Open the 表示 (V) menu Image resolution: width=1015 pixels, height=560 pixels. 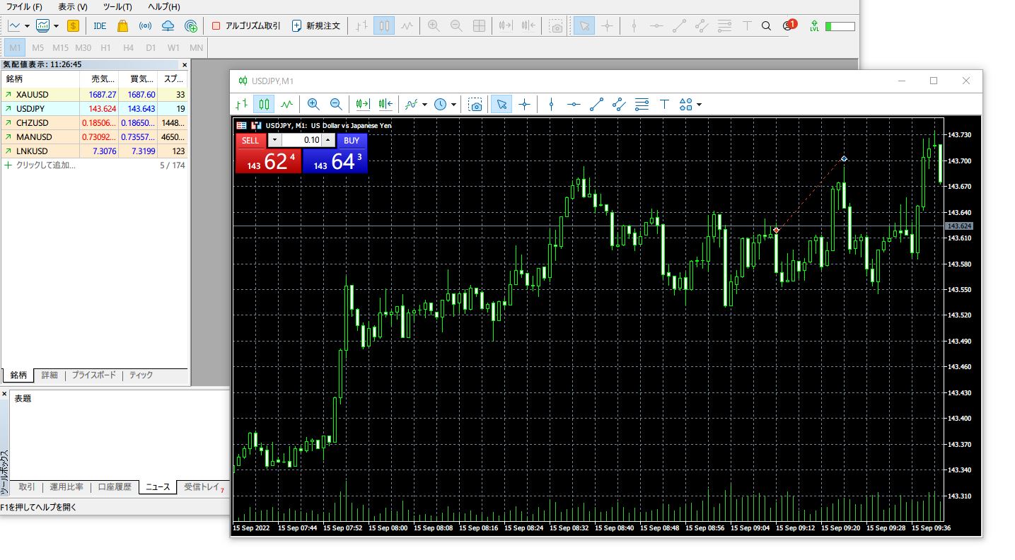coord(73,6)
